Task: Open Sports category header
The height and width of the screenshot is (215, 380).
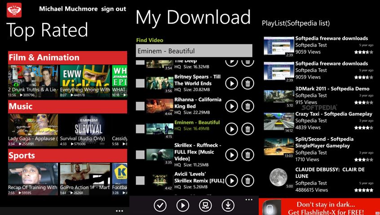Action: click(67, 155)
